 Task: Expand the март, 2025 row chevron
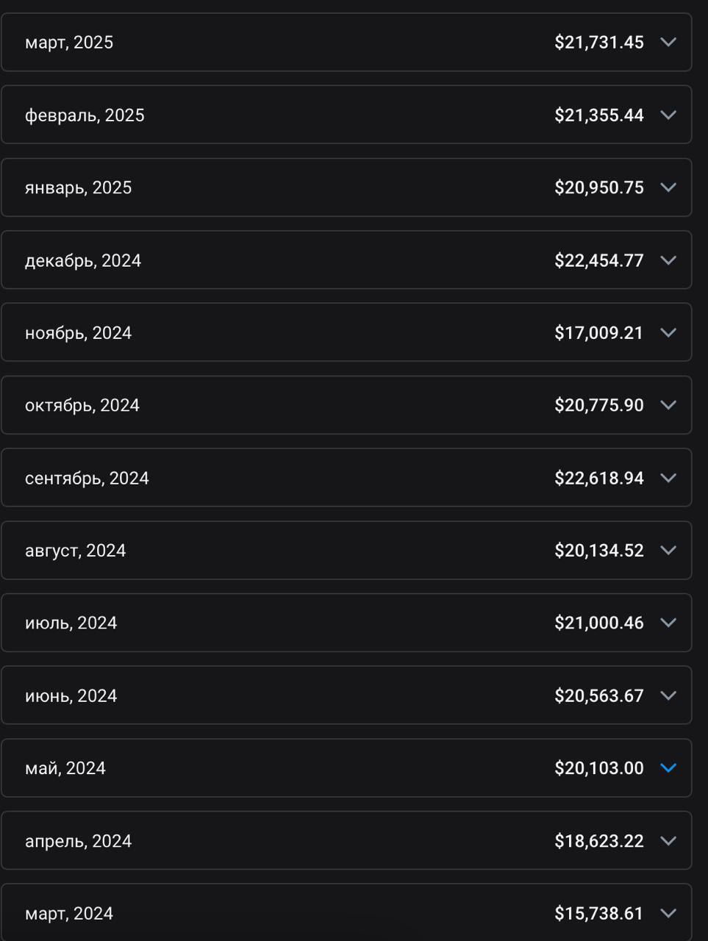pyautogui.click(x=668, y=42)
